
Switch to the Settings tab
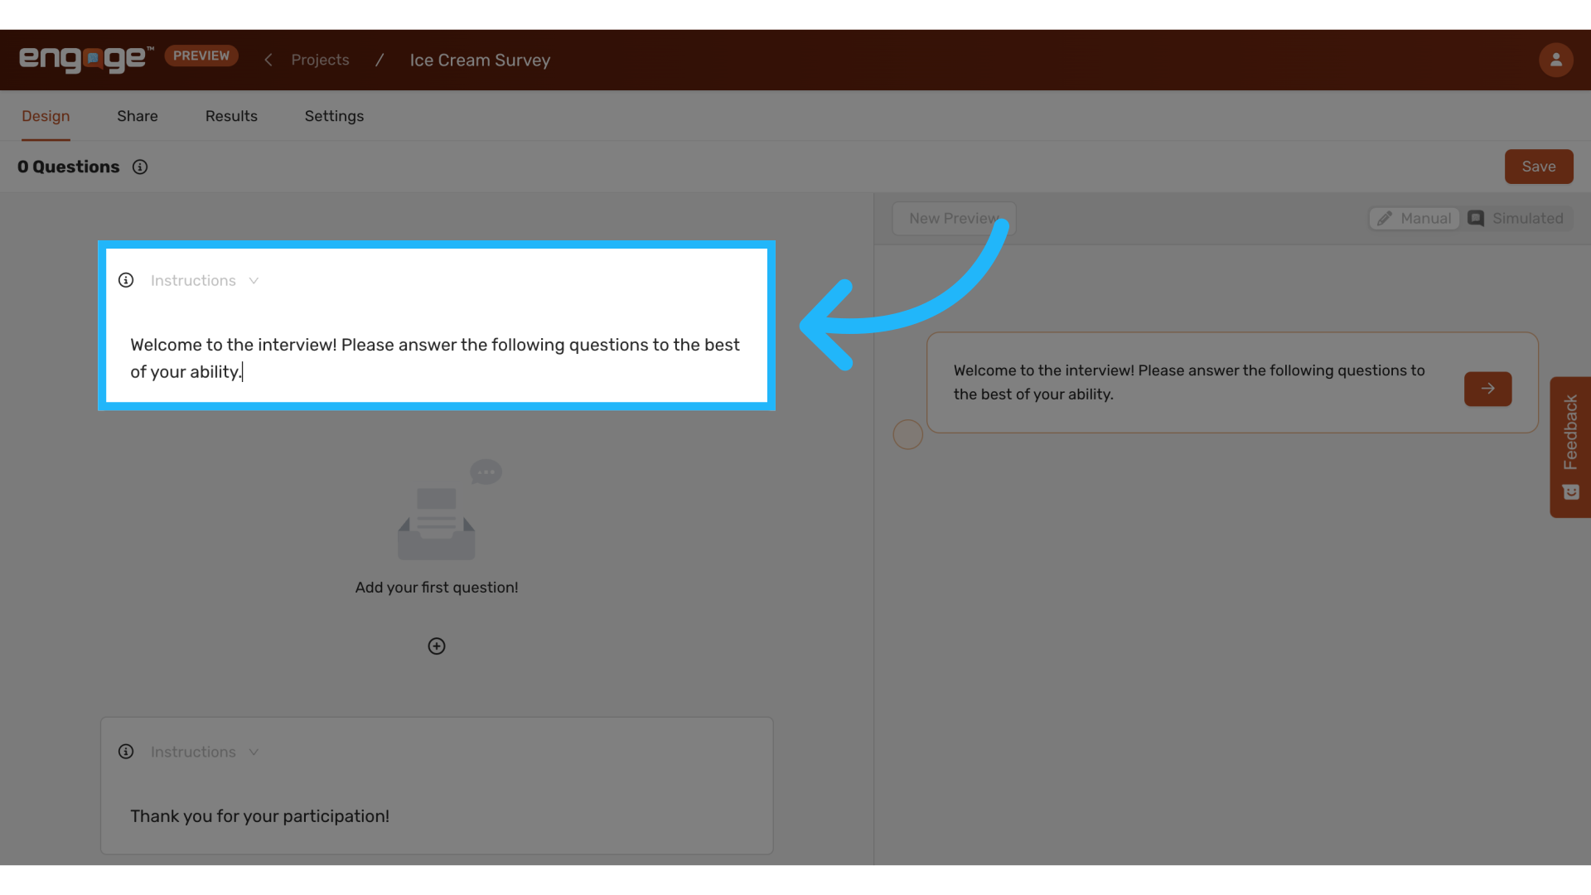pos(334,116)
